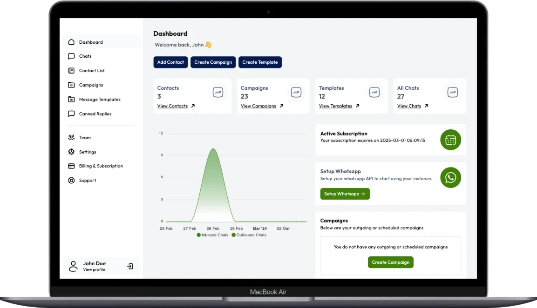Viewport: 537px width, 308px height.
Task: Click the trend icon on Campaigns card
Action: pos(296,92)
